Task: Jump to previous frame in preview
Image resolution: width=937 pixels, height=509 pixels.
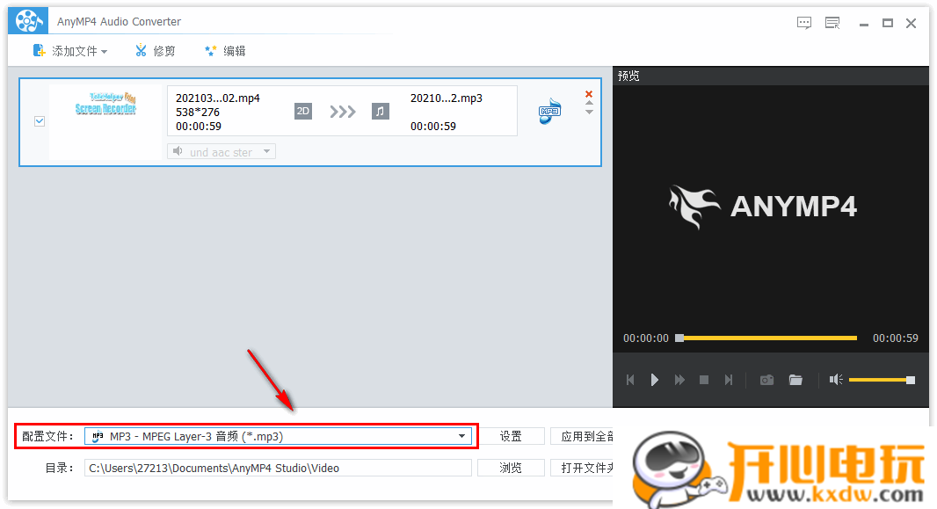Action: 630,380
